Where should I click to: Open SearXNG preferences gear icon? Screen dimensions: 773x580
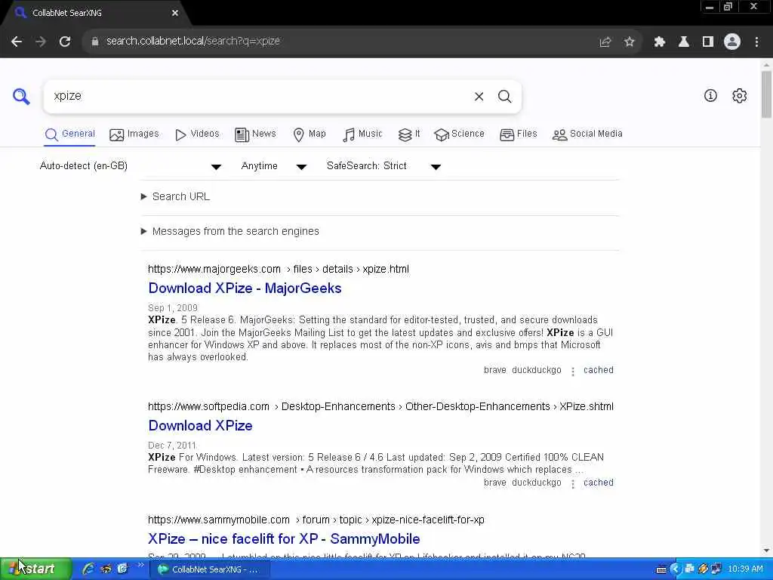pos(739,96)
